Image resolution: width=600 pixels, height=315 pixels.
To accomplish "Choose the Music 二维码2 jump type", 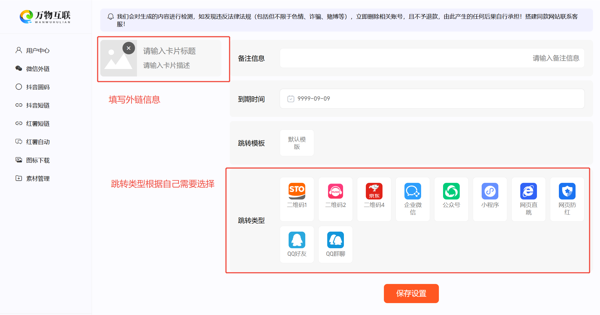I will pos(336,199).
